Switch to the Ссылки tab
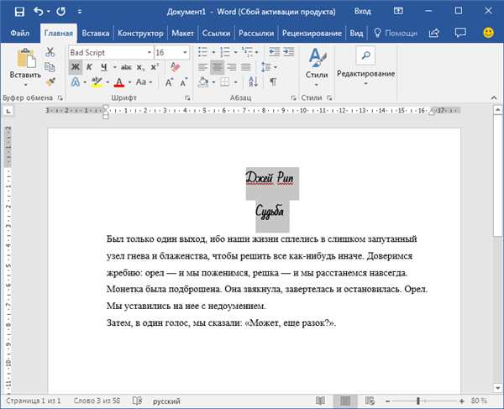The height and width of the screenshot is (409, 504). [x=217, y=34]
